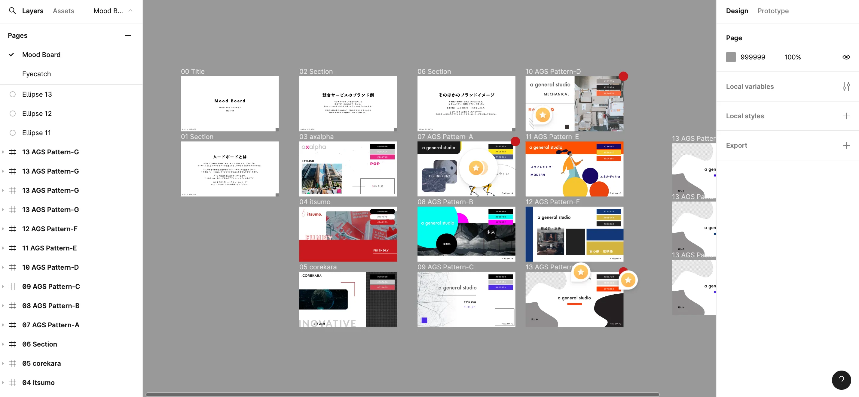The image size is (859, 397).
Task: Select the checked Mood Board page
Action: tap(41, 55)
